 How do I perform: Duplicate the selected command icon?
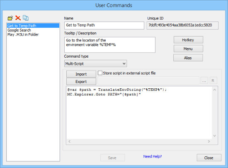pos(26,18)
